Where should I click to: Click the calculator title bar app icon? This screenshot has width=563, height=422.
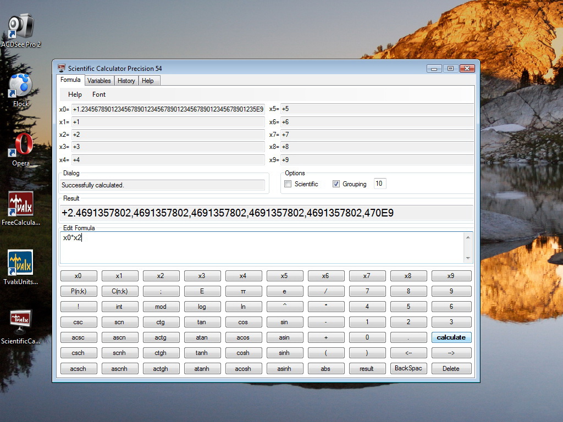point(62,68)
